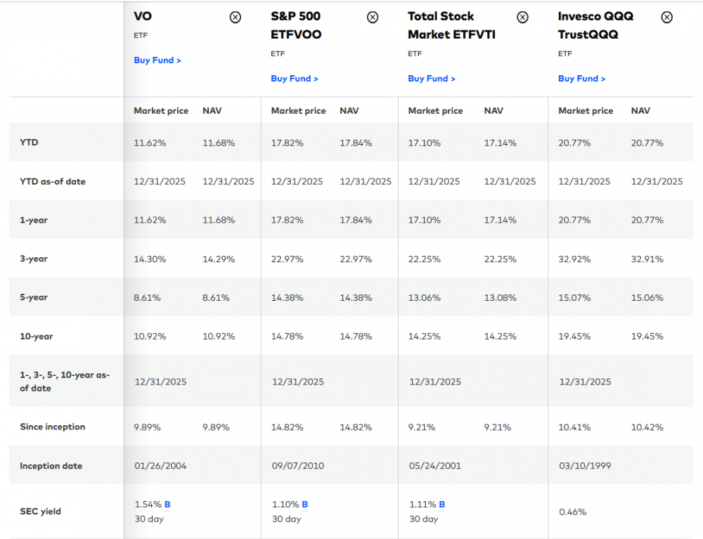
Task: Open footnote B beside 1.54% SEC yield
Action: 167,505
